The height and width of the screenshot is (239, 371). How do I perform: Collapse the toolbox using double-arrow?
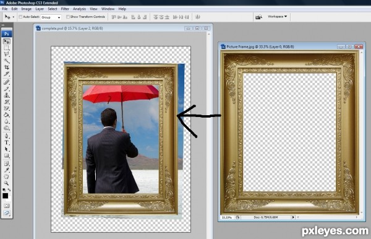pyautogui.click(x=3, y=25)
